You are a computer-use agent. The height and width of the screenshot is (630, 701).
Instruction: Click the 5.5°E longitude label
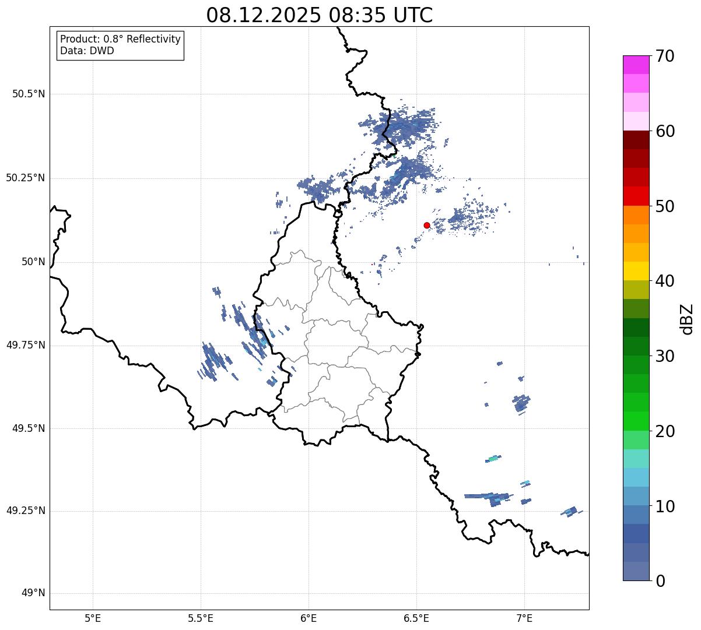pyautogui.click(x=201, y=618)
